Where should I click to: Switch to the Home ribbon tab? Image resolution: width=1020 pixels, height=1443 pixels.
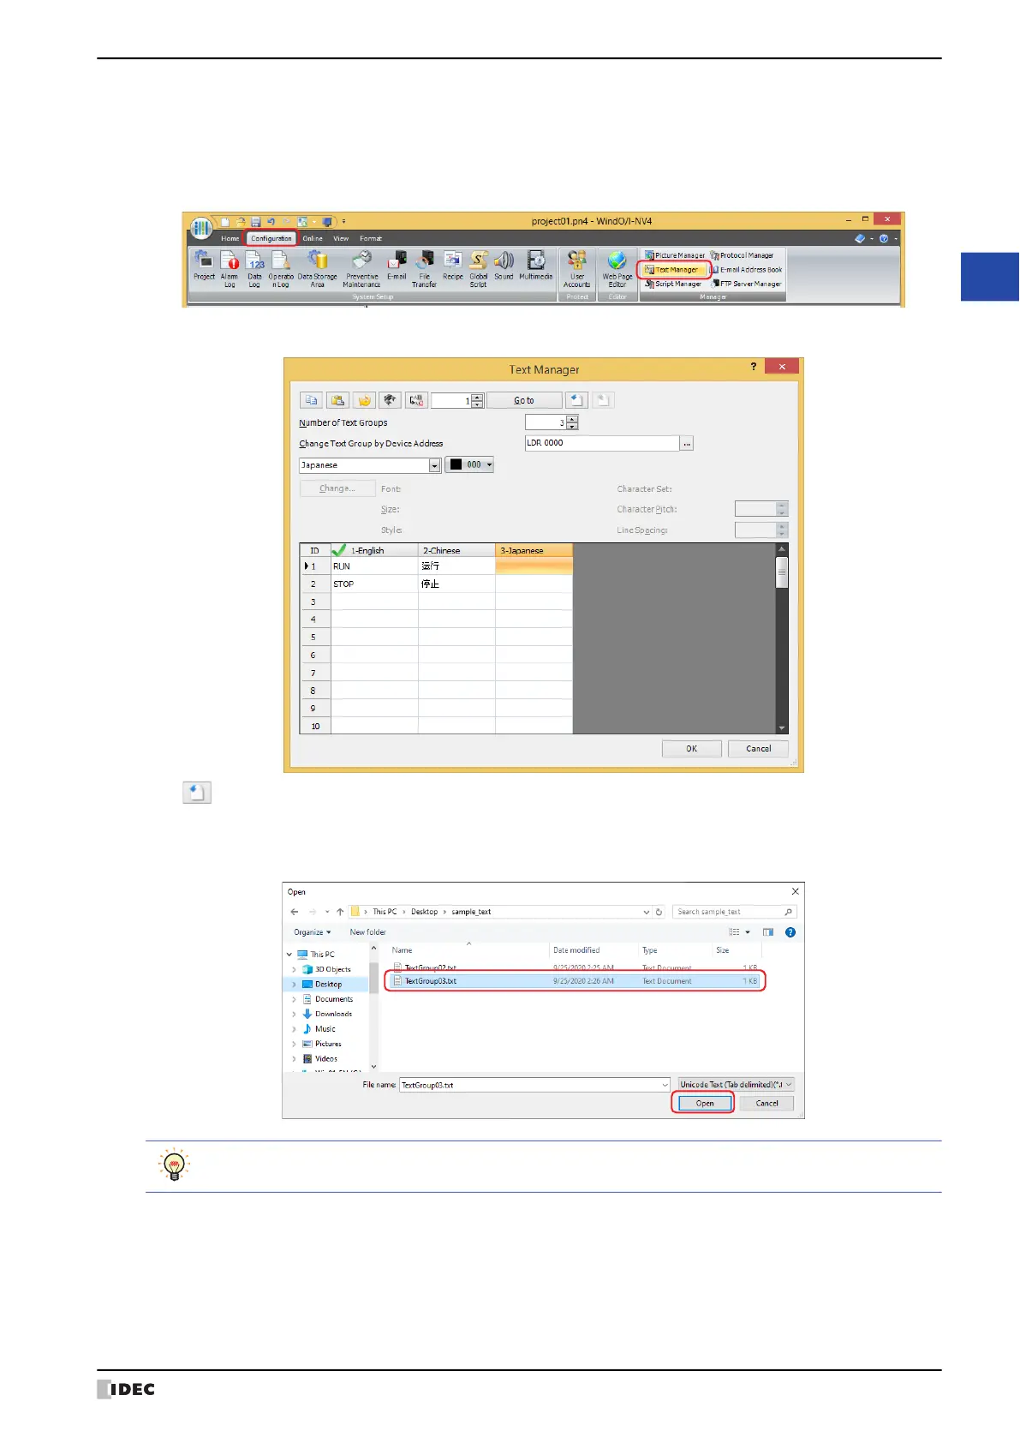[230, 239]
